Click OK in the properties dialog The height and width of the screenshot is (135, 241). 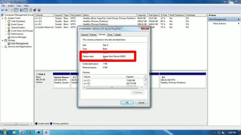coord(127,103)
